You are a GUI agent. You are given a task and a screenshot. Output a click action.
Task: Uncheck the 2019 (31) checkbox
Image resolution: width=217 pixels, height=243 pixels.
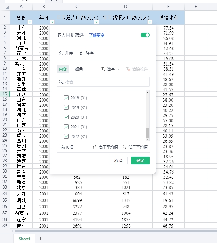click(66, 107)
